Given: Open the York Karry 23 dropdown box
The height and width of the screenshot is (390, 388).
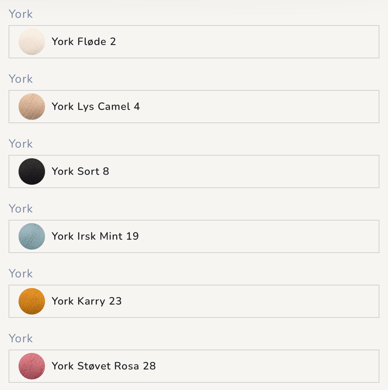Looking at the screenshot, I should click(194, 302).
